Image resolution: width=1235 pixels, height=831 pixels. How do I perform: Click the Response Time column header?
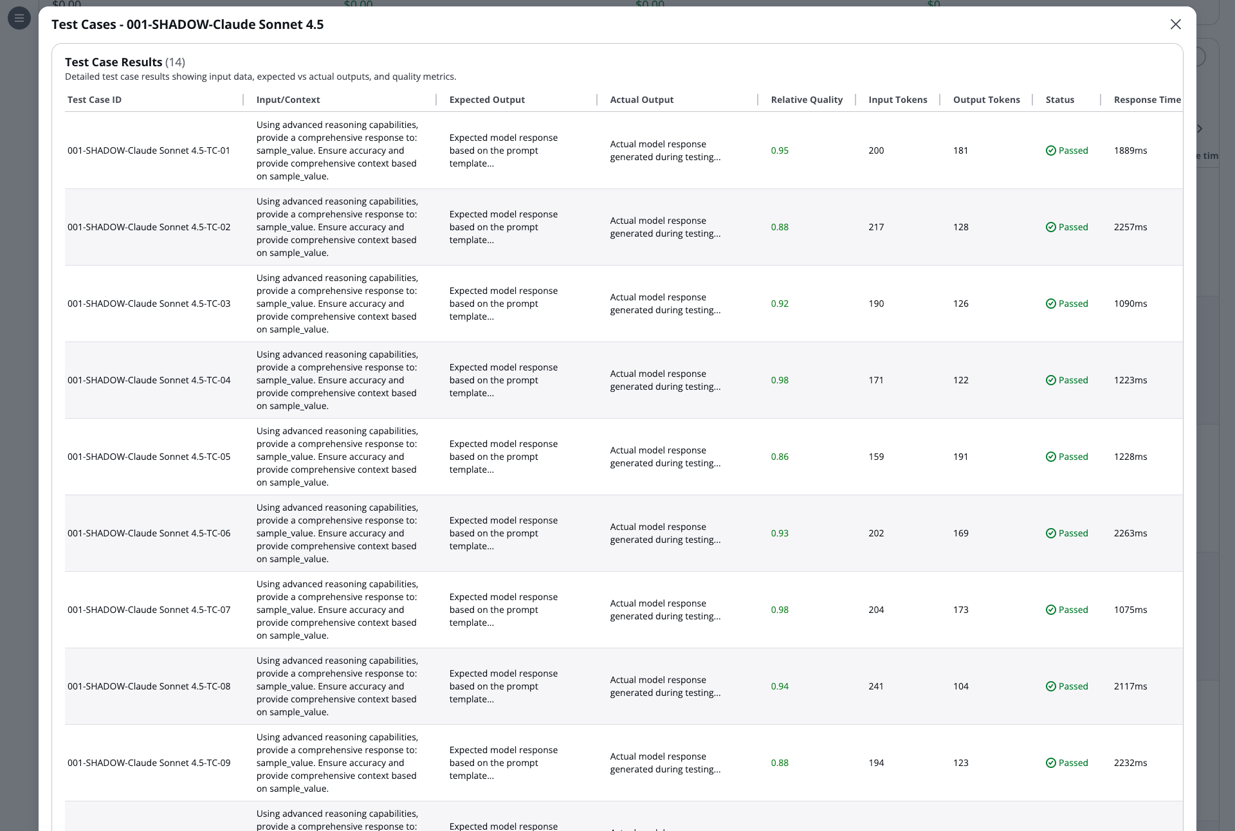pyautogui.click(x=1148, y=100)
